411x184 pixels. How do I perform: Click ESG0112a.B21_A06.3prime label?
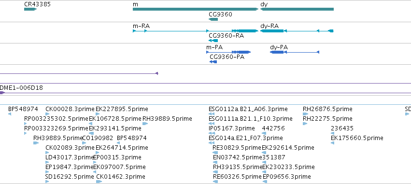pyautogui.click(x=248, y=109)
